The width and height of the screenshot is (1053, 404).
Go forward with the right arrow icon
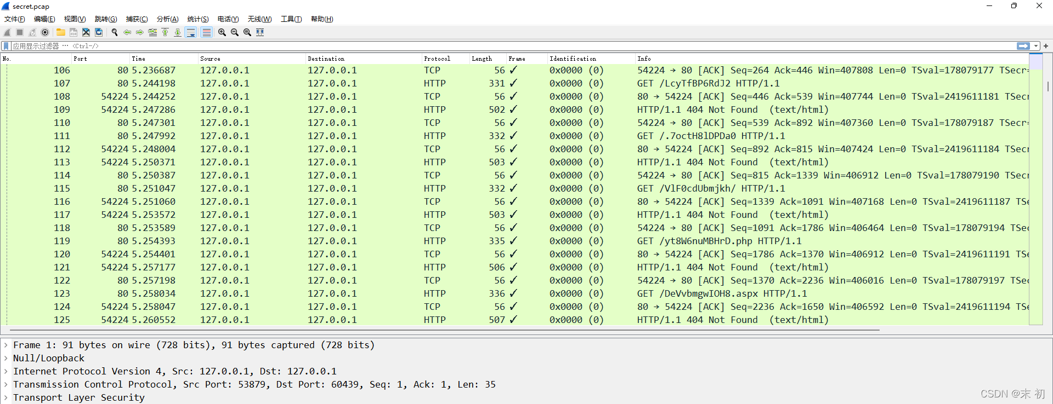click(x=140, y=32)
